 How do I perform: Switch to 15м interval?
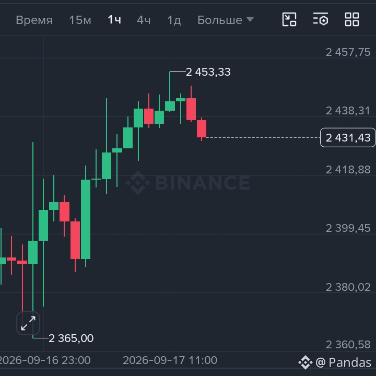tap(80, 20)
